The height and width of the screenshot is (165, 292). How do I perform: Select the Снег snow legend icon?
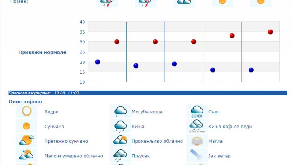[197, 111]
